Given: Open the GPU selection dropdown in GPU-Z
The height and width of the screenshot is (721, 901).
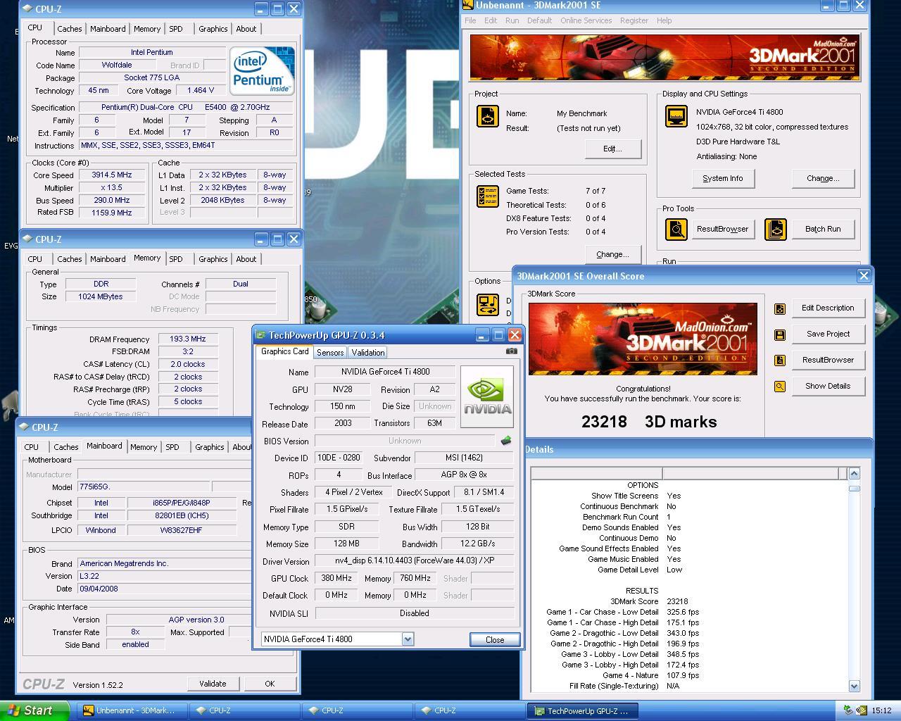Looking at the screenshot, I should (x=408, y=639).
